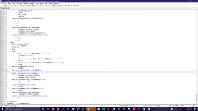Collapse dayPassiveGenericAttributes fold marker

pos(6,74)
